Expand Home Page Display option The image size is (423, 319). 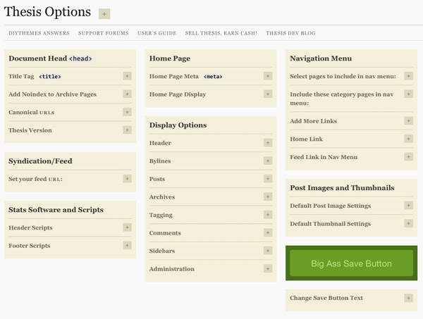point(268,94)
